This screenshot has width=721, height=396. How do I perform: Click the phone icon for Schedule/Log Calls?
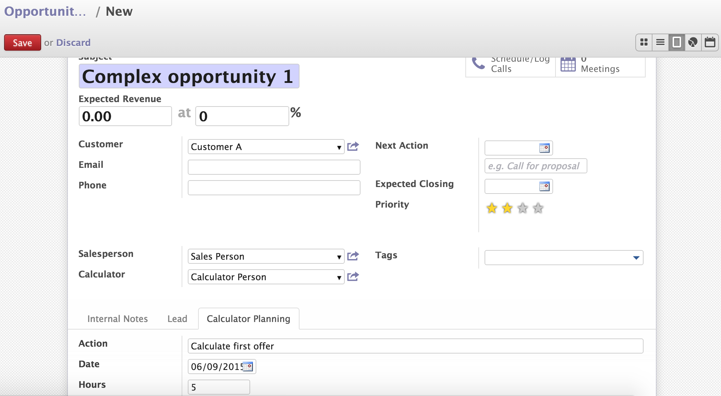(478, 63)
